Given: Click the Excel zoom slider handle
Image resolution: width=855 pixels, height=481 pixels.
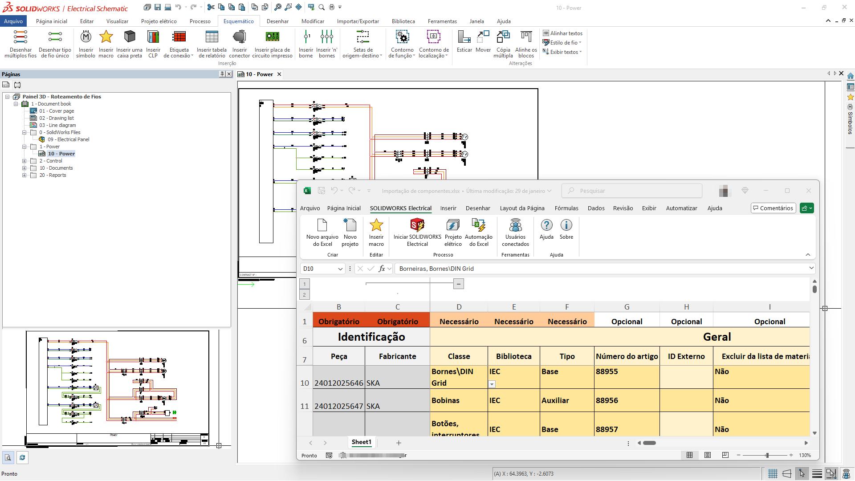Looking at the screenshot, I should tap(767, 455).
